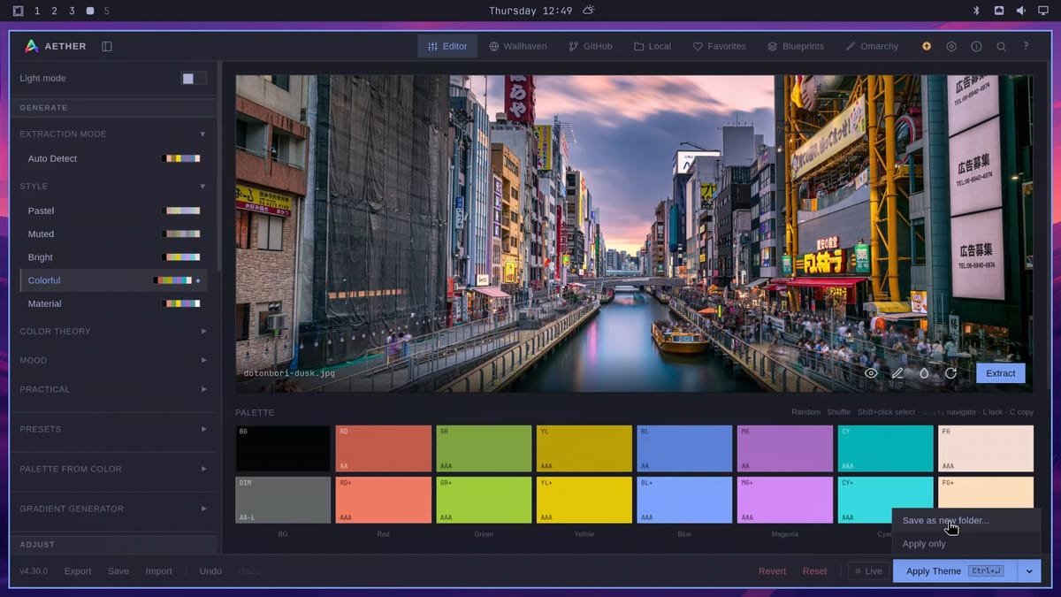Select the Muted style option
Screen dimensions: 1061x597
point(113,234)
